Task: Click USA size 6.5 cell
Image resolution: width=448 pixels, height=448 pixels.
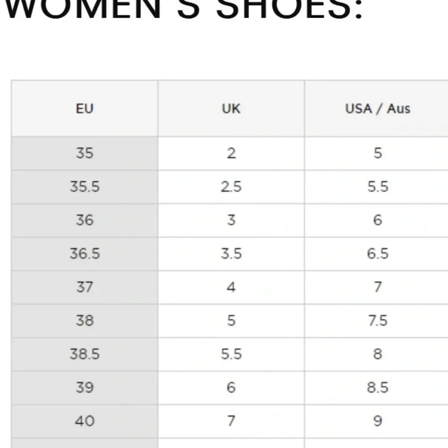Action: click(x=377, y=254)
